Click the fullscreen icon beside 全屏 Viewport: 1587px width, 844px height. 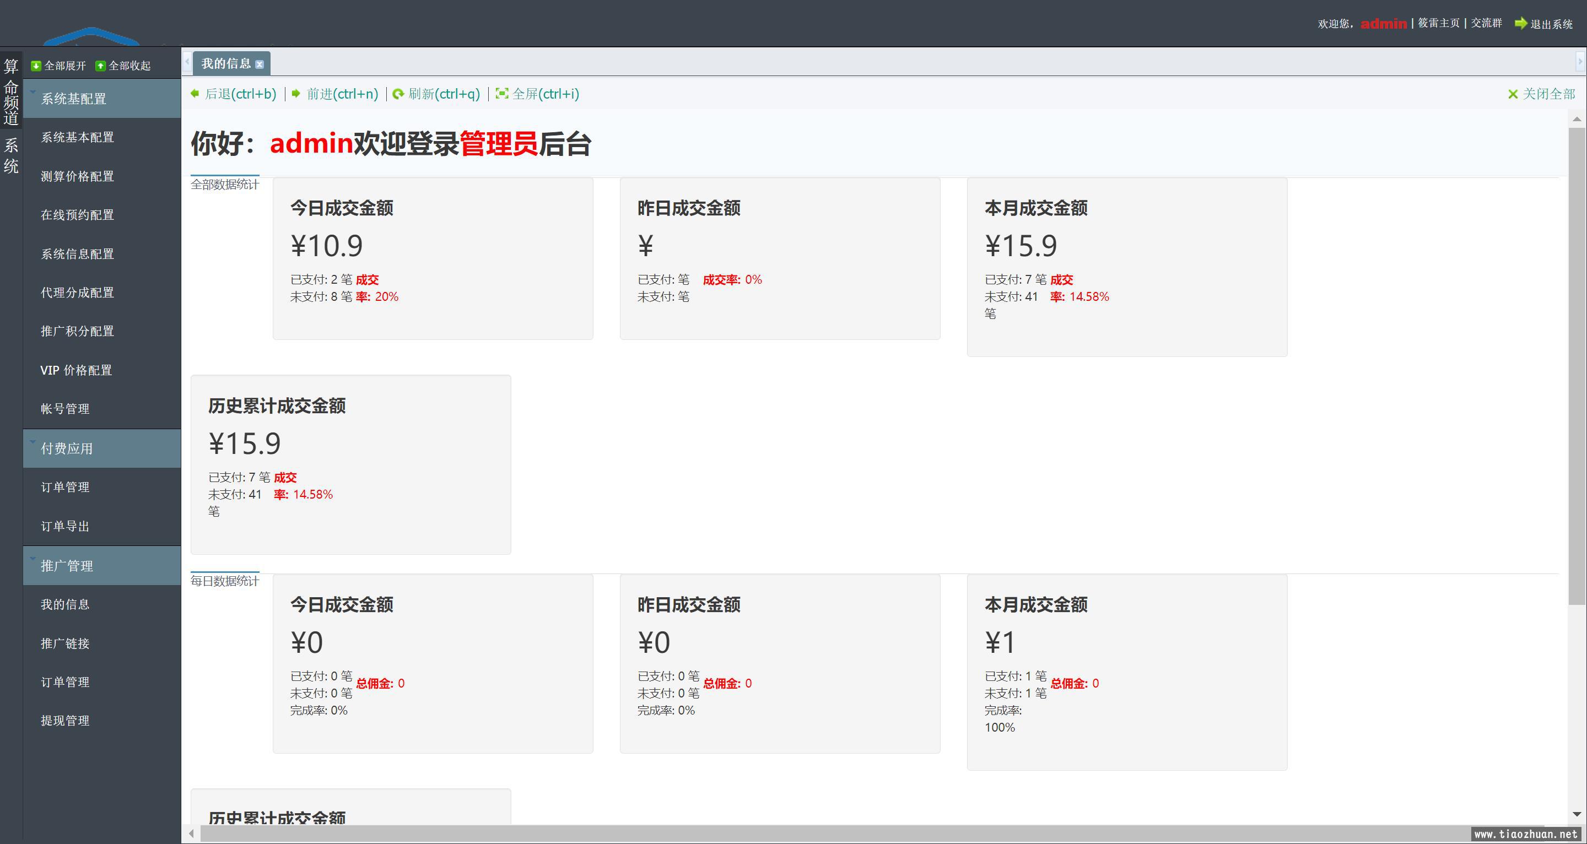pyautogui.click(x=502, y=94)
